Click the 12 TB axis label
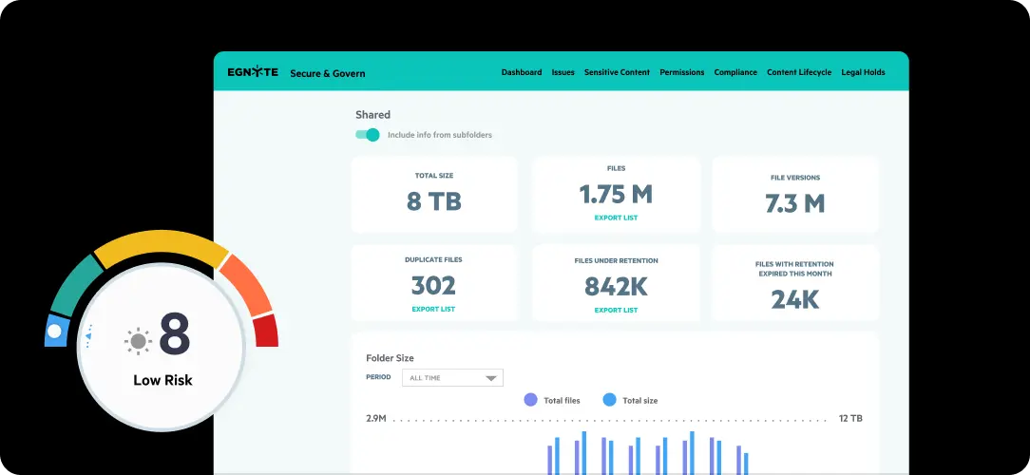 (x=850, y=419)
